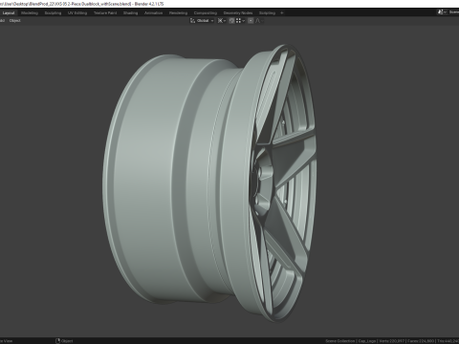Viewport: 459px width, 344px height.
Task: Open the Object menu in viewport header
Action: pos(15,21)
